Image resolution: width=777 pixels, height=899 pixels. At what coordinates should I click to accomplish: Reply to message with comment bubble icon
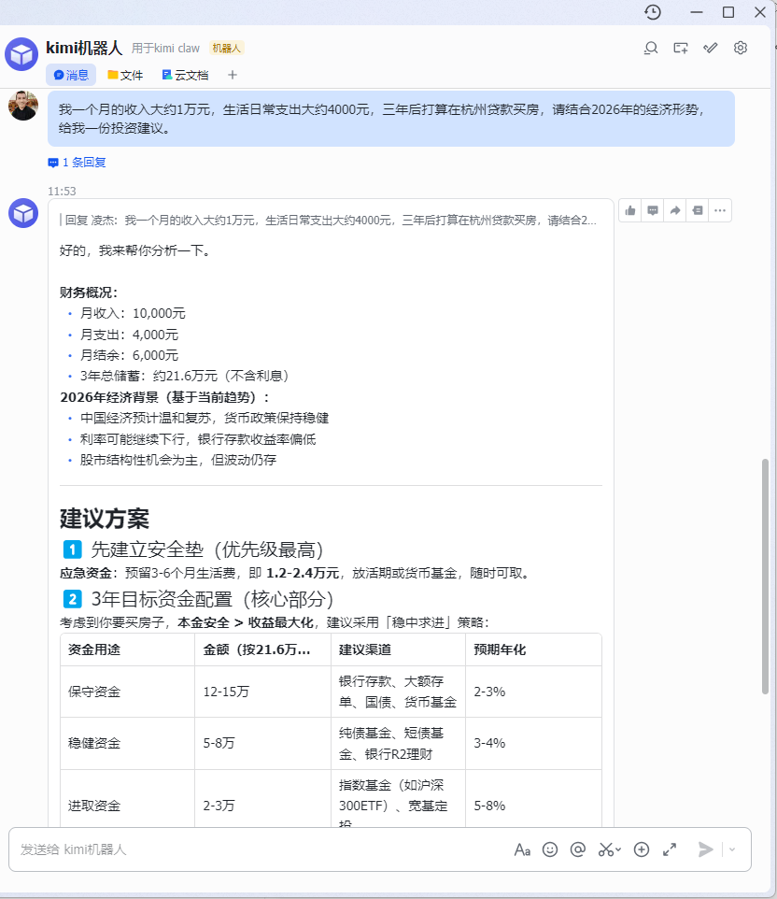point(653,211)
